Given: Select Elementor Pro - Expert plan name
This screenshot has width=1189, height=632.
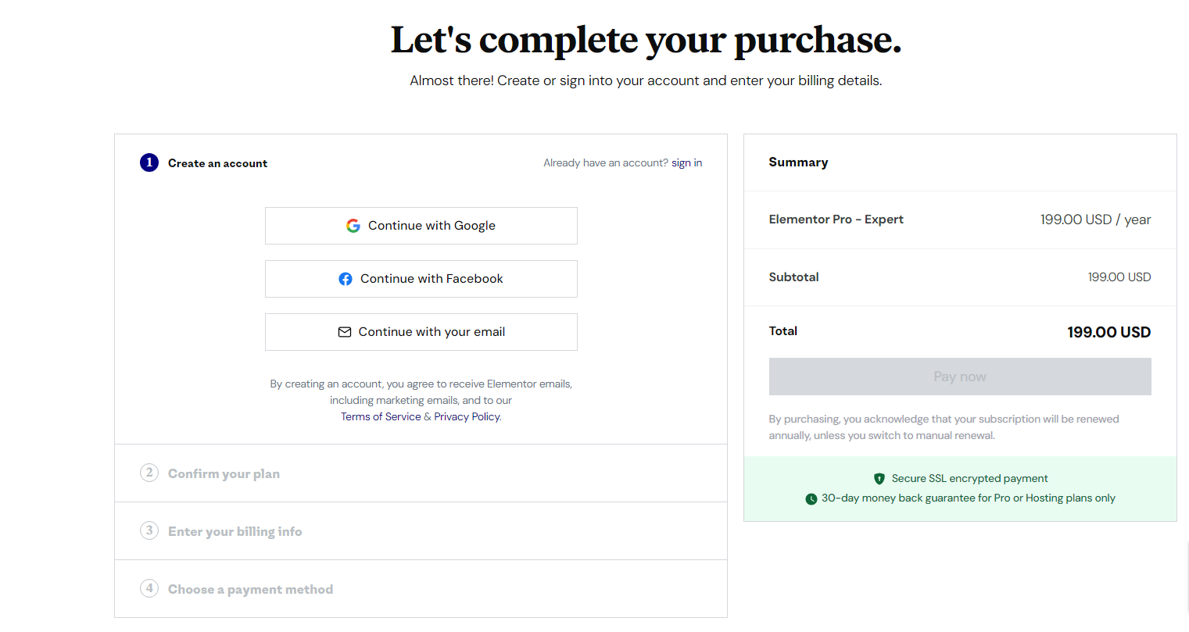Looking at the screenshot, I should 836,220.
